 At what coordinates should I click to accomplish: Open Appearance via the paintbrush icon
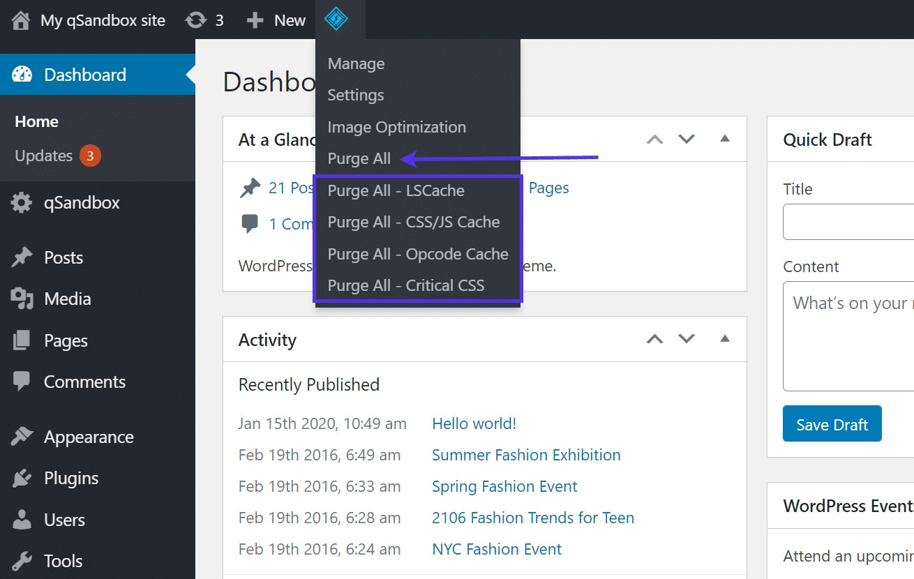click(x=23, y=436)
